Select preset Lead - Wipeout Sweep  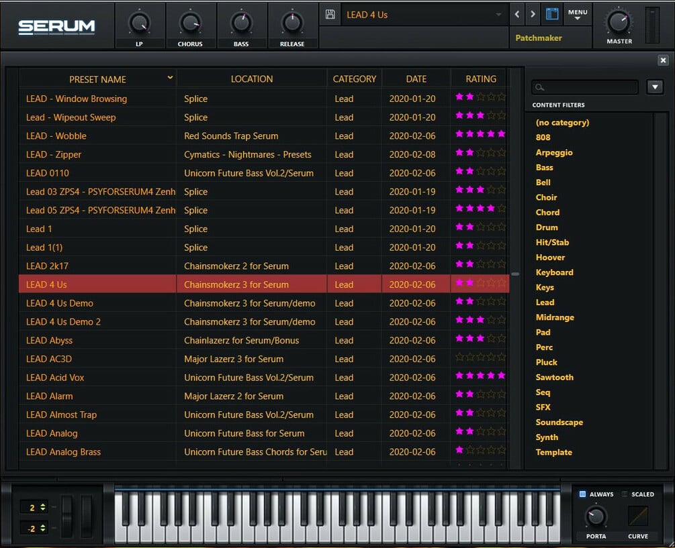(x=71, y=117)
